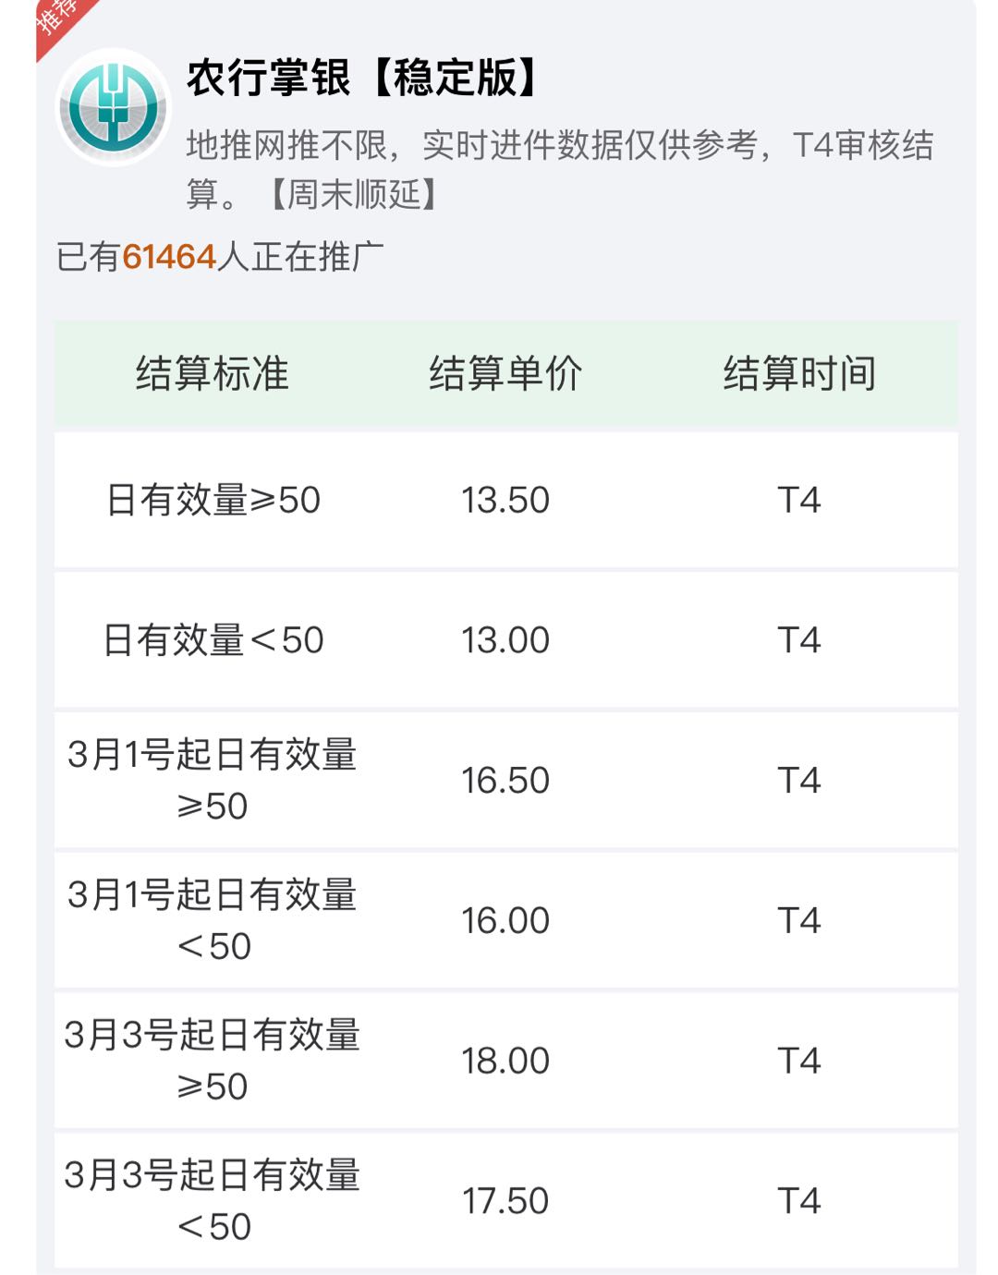Tap T4 in the 13.50 row
Screen dimensions: 998x1275
click(799, 501)
